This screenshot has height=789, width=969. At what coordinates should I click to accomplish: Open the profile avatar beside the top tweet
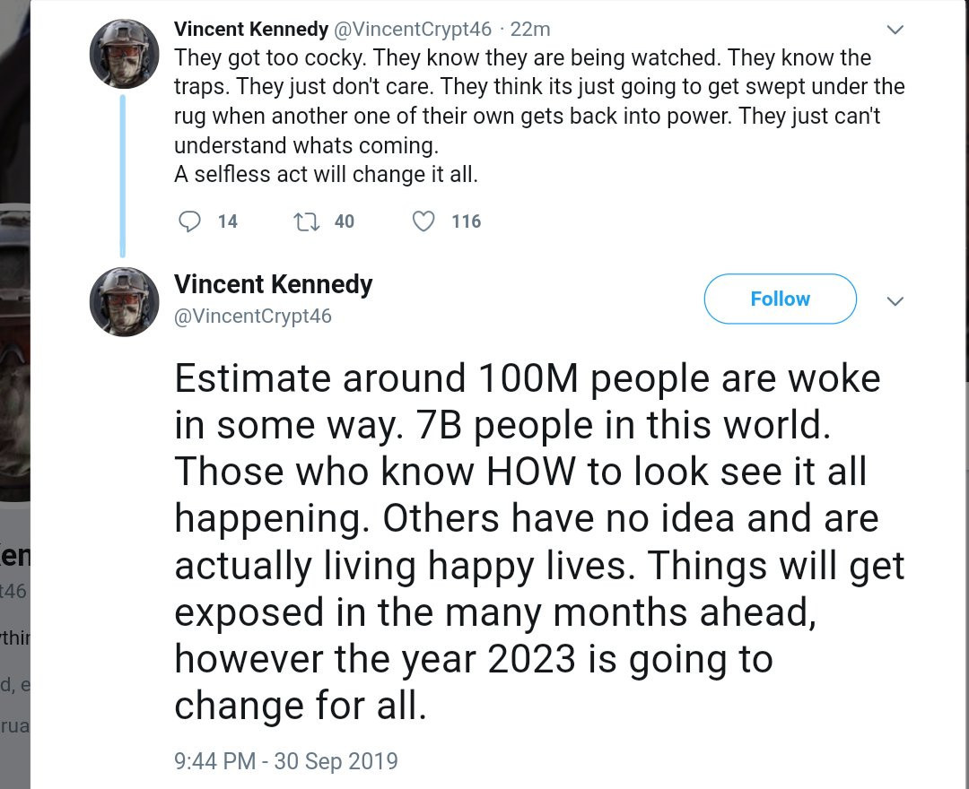tap(125, 53)
